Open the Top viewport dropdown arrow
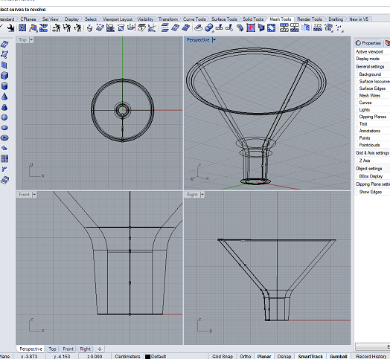Screen dimensions: 390x359 tap(31, 39)
